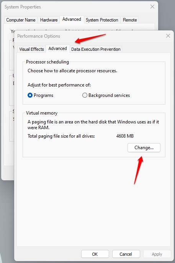Switch to the Visual Effects tab
This screenshot has width=175, height=263.
(31, 49)
